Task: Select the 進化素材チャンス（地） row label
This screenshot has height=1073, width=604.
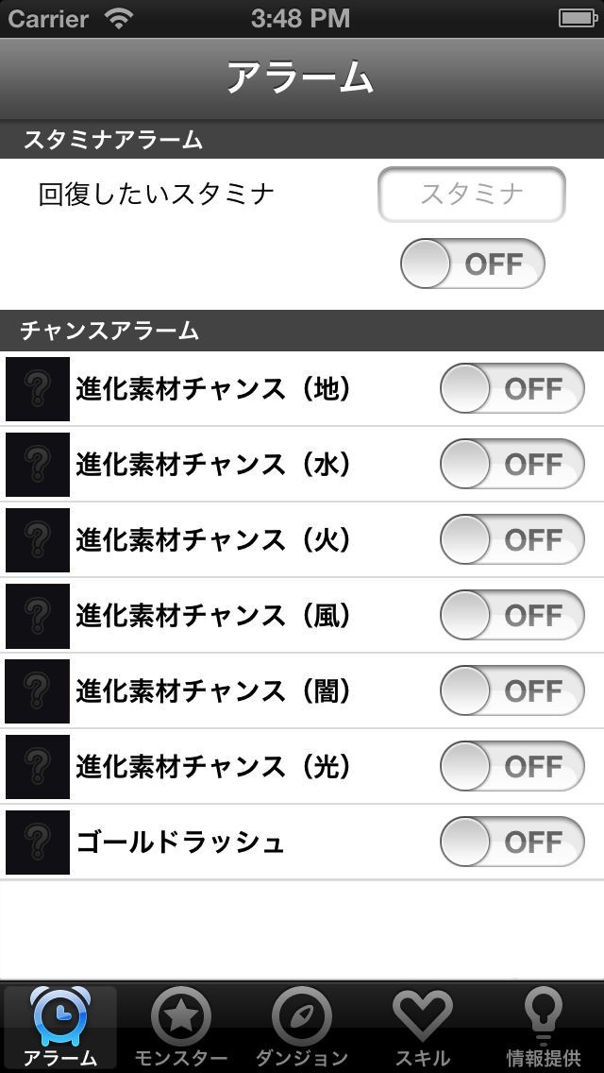Action: pos(214,389)
